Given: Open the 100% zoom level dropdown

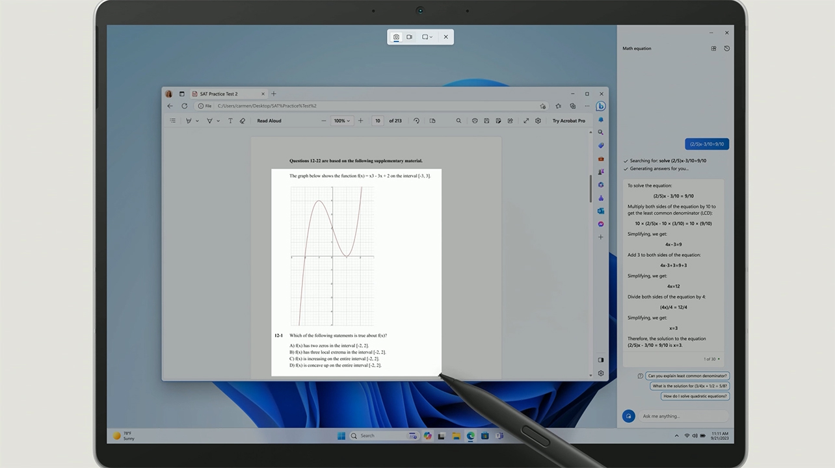Looking at the screenshot, I should [x=341, y=121].
